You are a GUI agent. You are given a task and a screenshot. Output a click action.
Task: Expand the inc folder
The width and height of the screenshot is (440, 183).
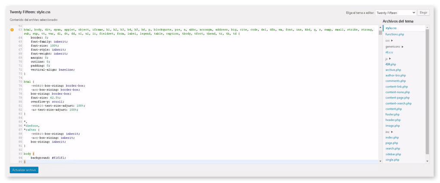click(389, 132)
